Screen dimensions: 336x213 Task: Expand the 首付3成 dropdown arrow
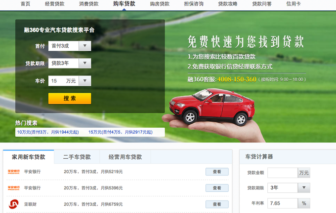[x=85, y=46]
